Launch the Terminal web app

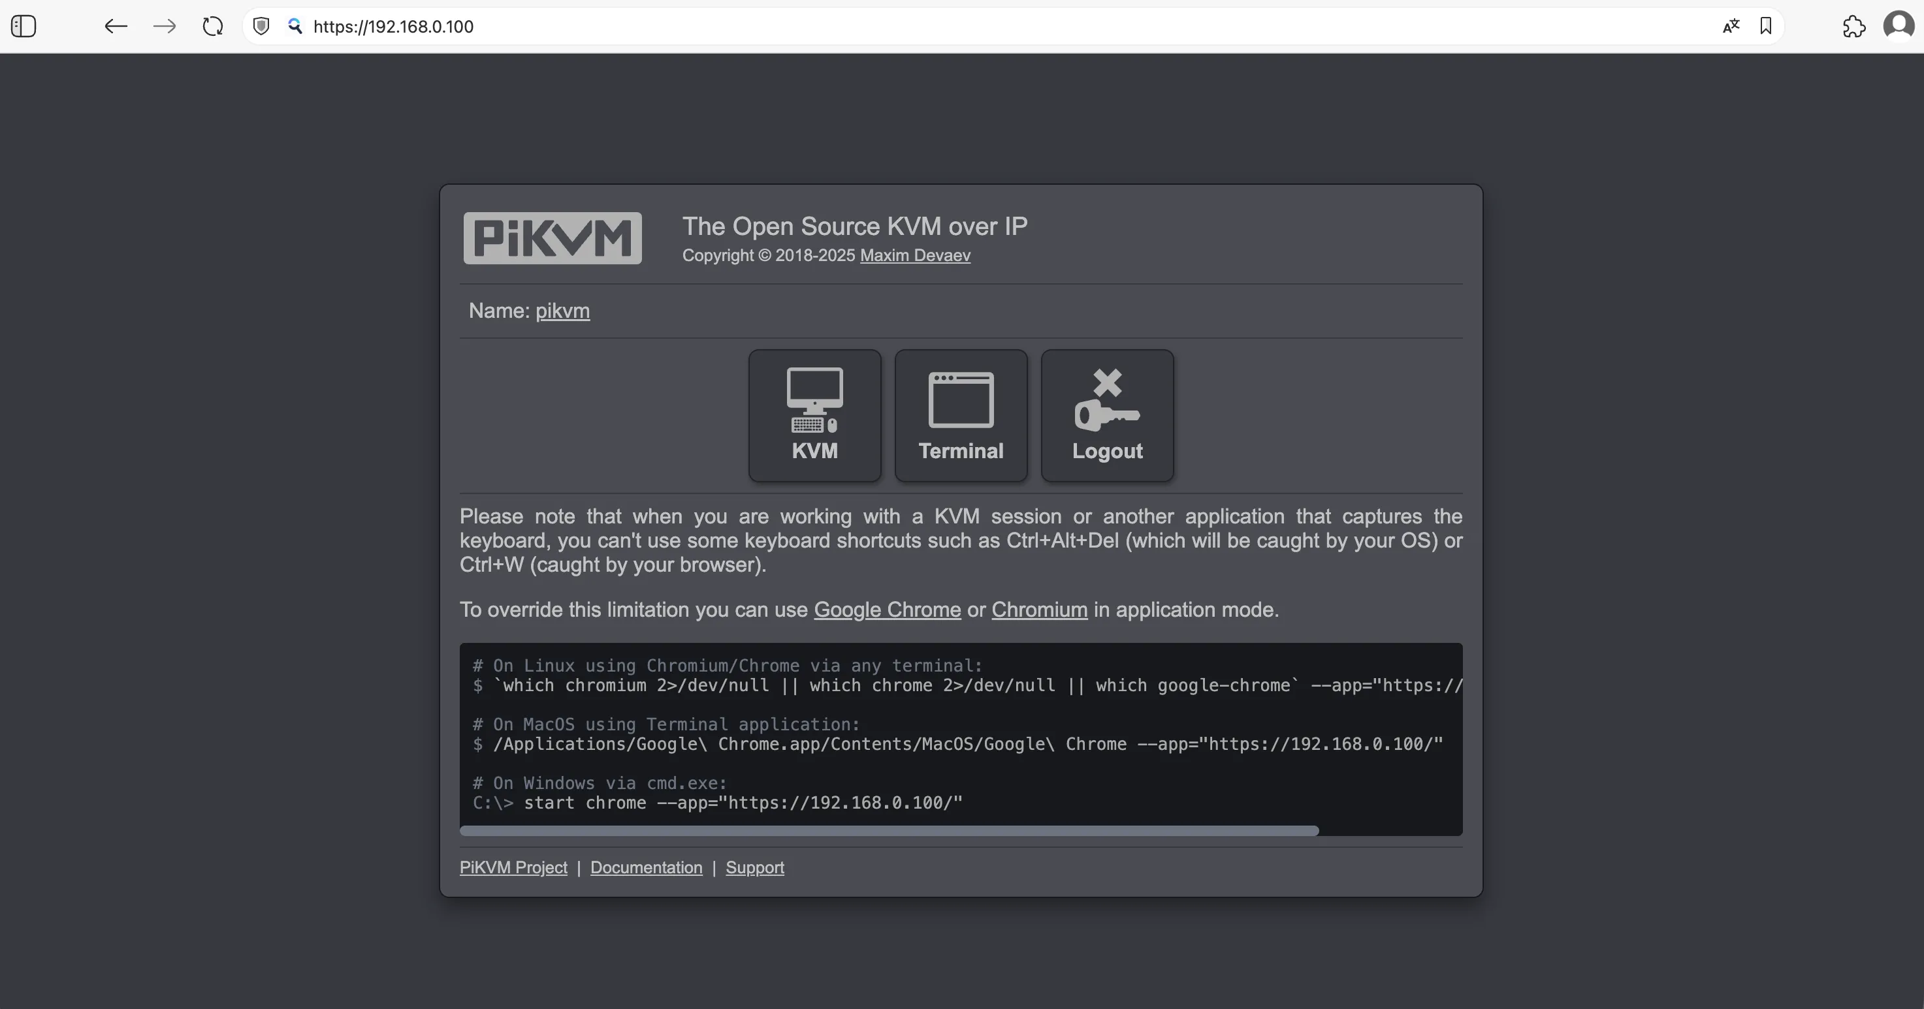click(961, 416)
